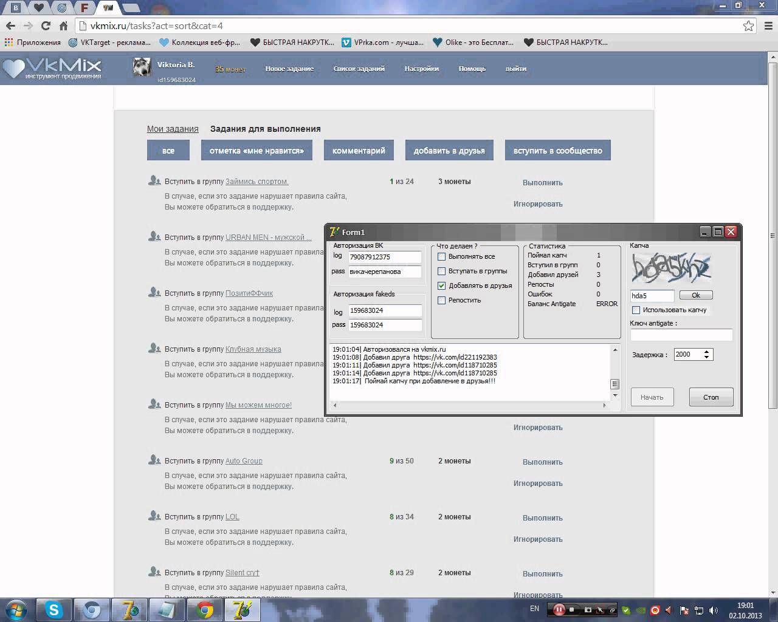This screenshot has height=622, width=778.
Task: Enable the Репостить checkbox
Action: tap(442, 300)
